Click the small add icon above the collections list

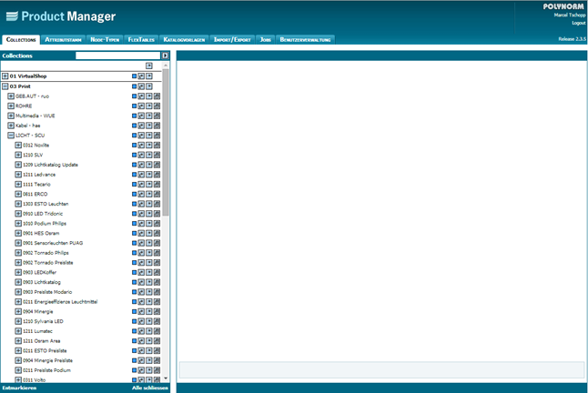[x=149, y=65]
